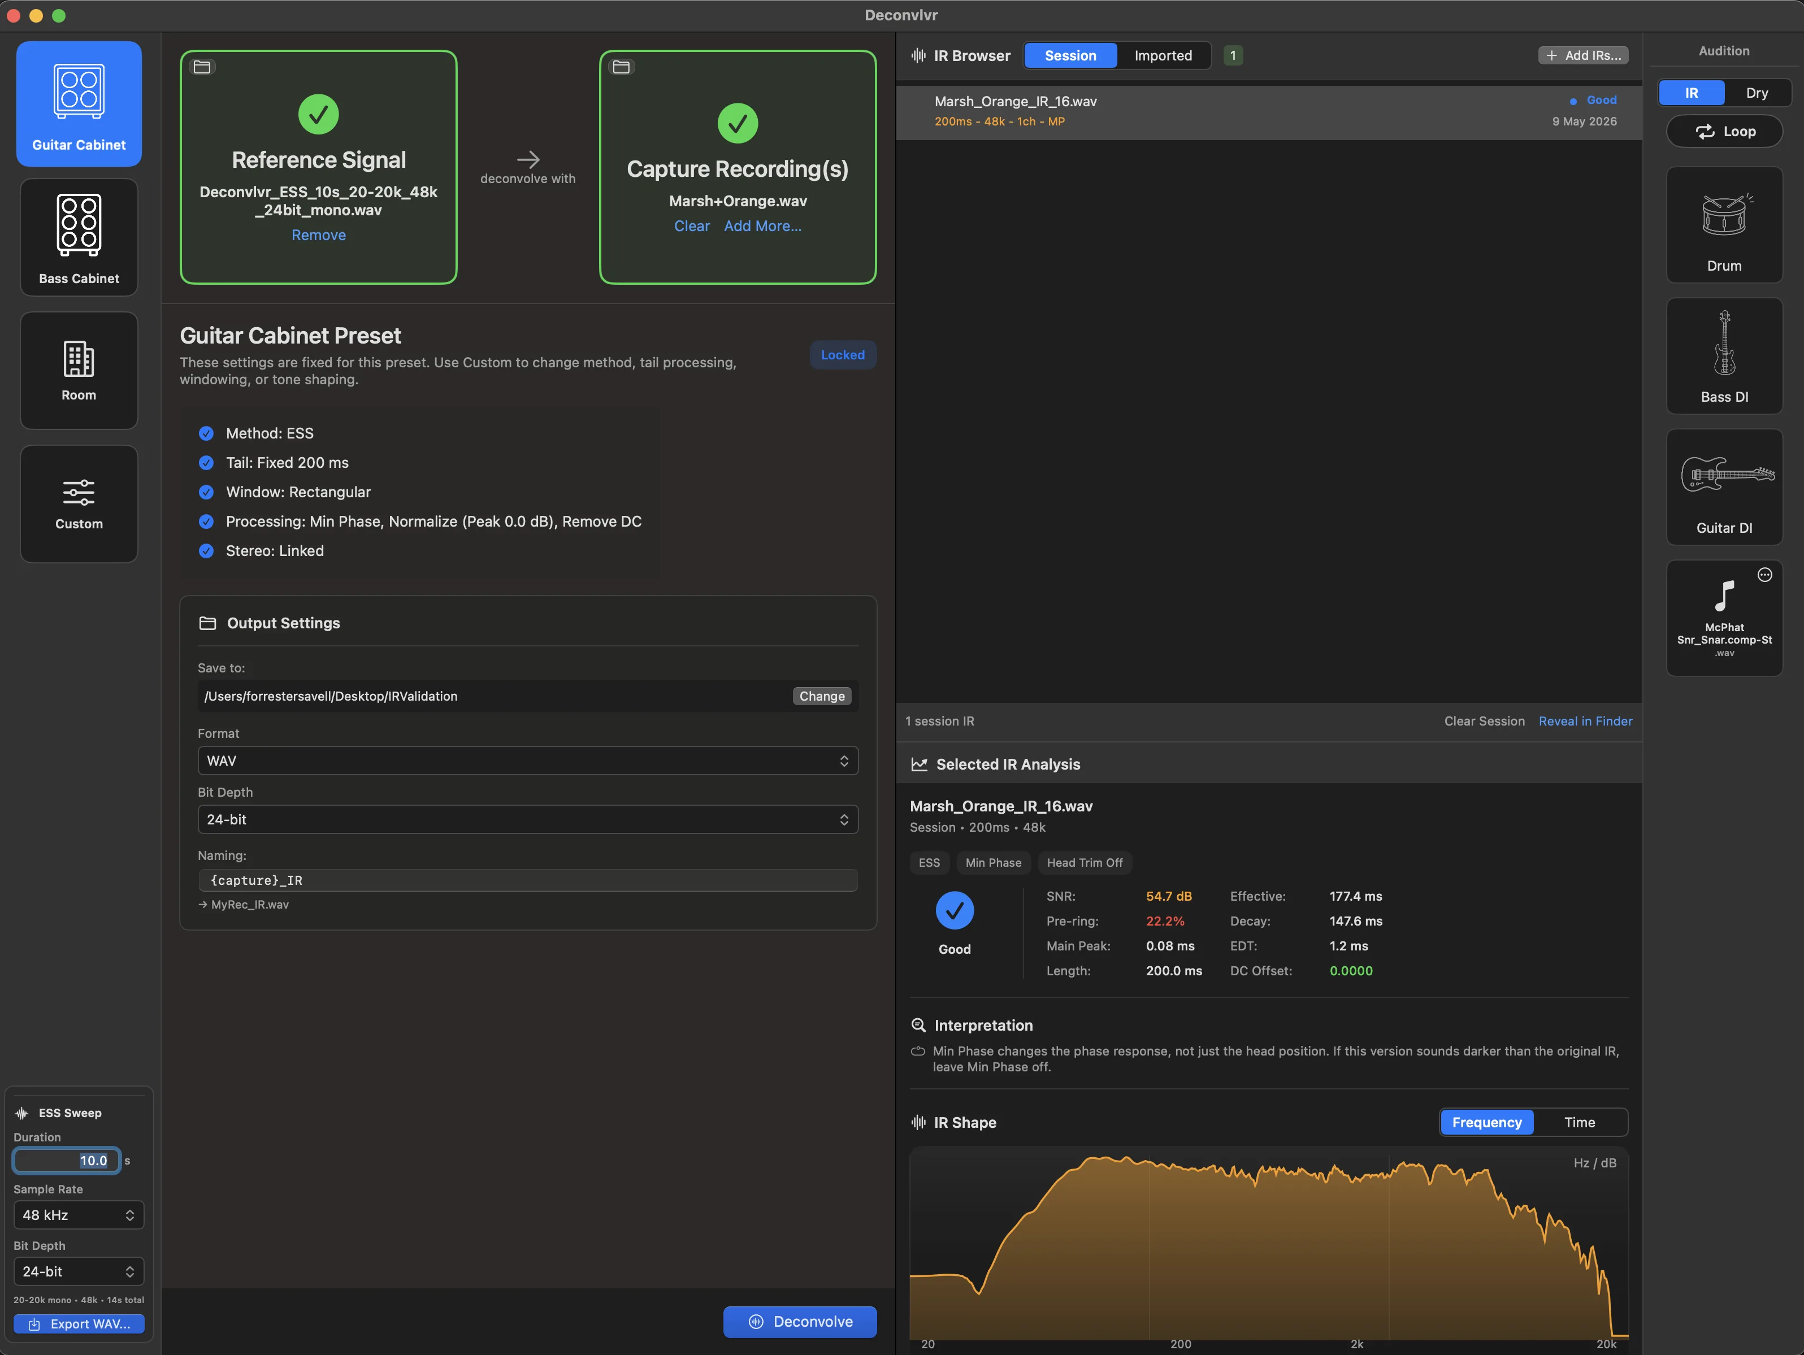The width and height of the screenshot is (1804, 1355).
Task: Click the cloud icon beside interpretation text
Action: tap(918, 1051)
